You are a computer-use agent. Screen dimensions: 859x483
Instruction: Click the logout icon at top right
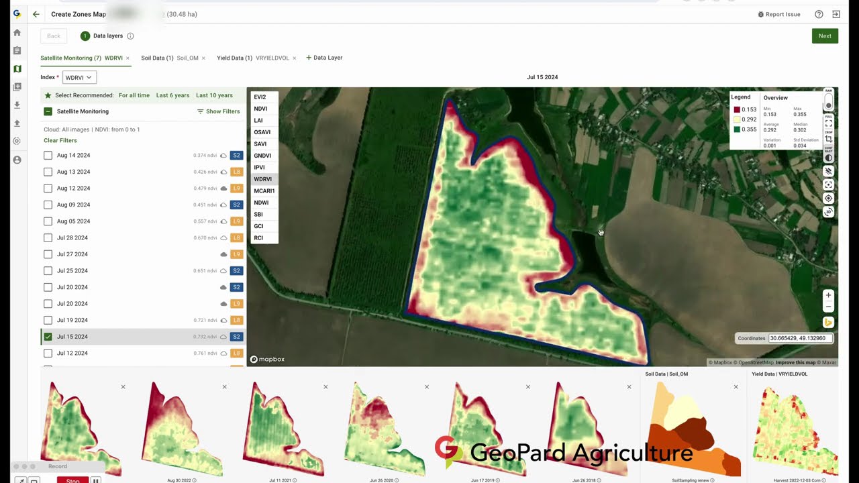[x=836, y=14]
